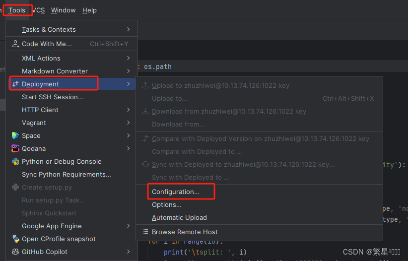Expand Deployment submenu arrow
The width and height of the screenshot is (408, 261).
tap(128, 84)
